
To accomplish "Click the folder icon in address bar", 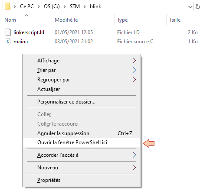I will pos(7,6).
